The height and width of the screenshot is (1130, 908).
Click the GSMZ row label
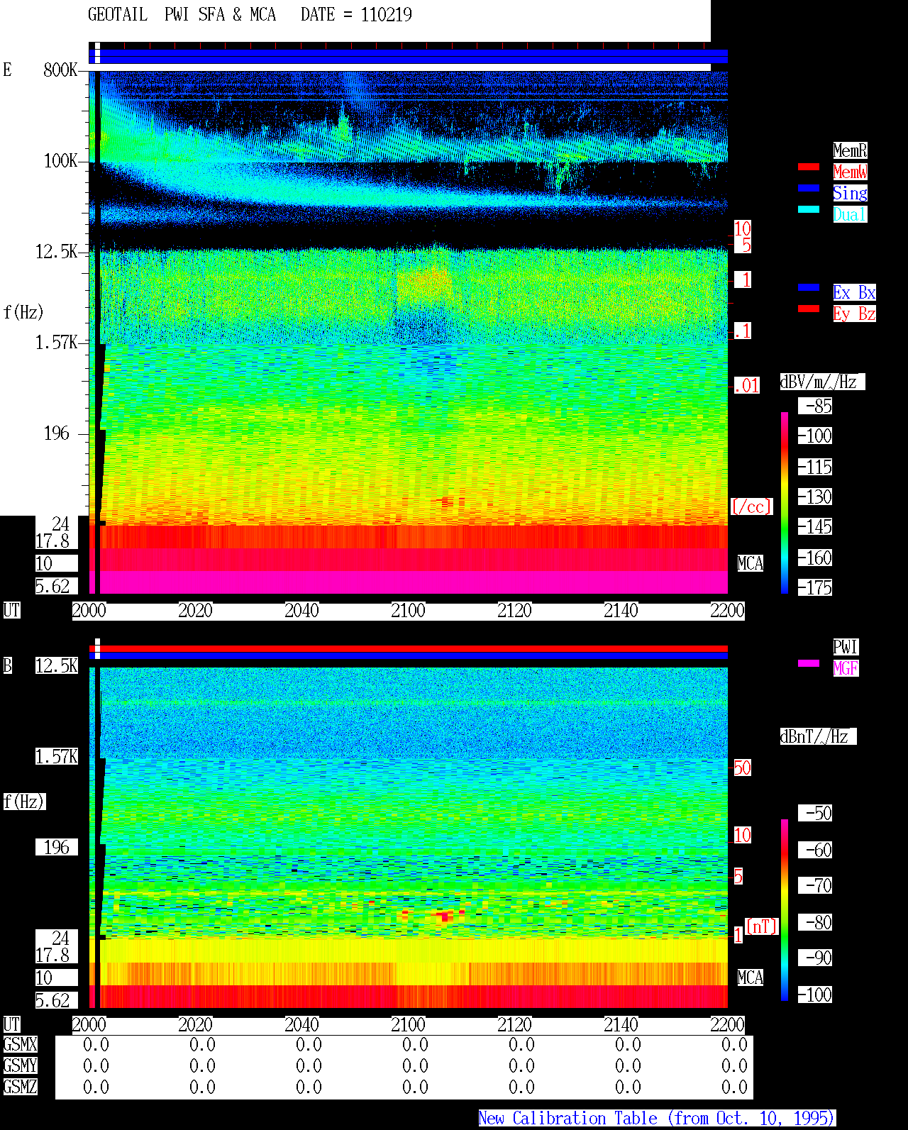coord(20,1087)
